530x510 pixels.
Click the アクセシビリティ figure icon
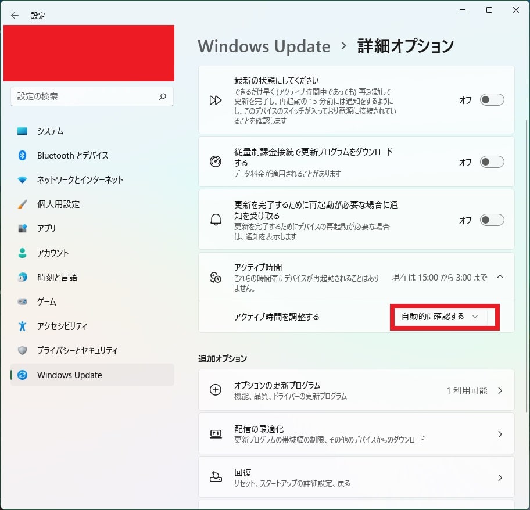point(22,326)
